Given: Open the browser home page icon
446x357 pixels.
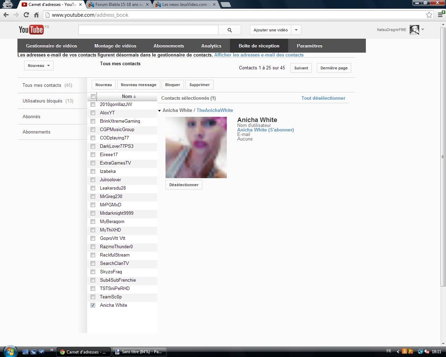Looking at the screenshot, I should 36,15.
